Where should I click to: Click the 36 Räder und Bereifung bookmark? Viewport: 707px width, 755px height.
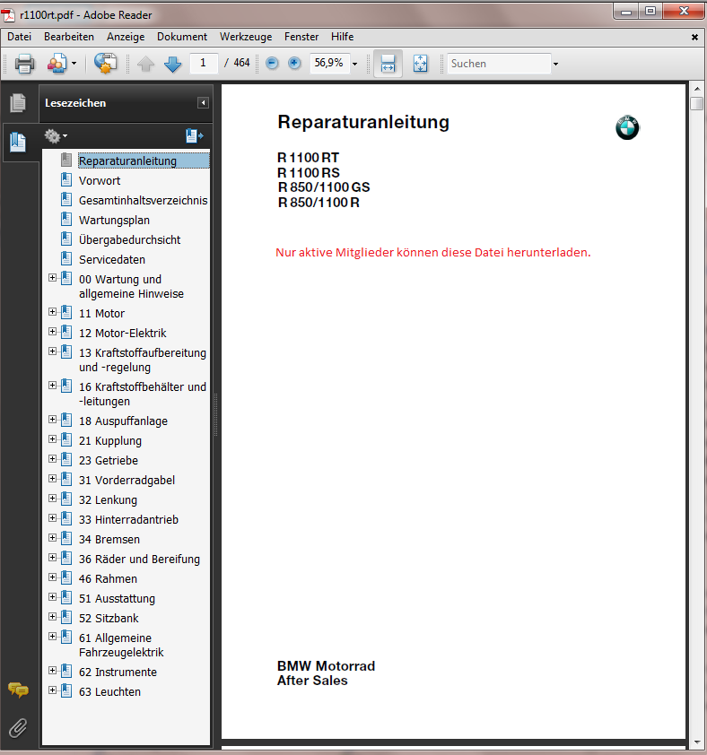(139, 559)
